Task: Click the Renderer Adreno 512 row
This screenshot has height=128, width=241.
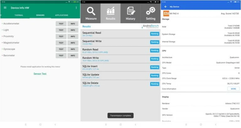Action: click(201, 104)
